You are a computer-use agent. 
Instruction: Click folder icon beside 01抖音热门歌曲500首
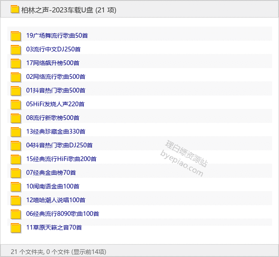(16, 91)
